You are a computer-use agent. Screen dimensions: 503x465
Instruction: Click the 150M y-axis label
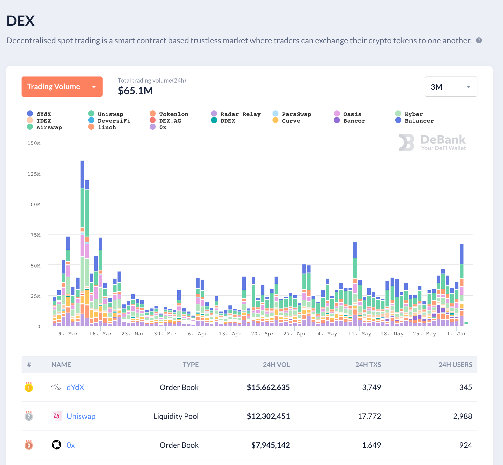pos(34,143)
